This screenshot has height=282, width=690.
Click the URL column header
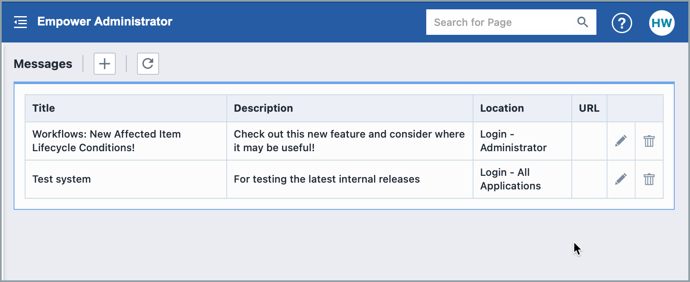pyautogui.click(x=589, y=108)
